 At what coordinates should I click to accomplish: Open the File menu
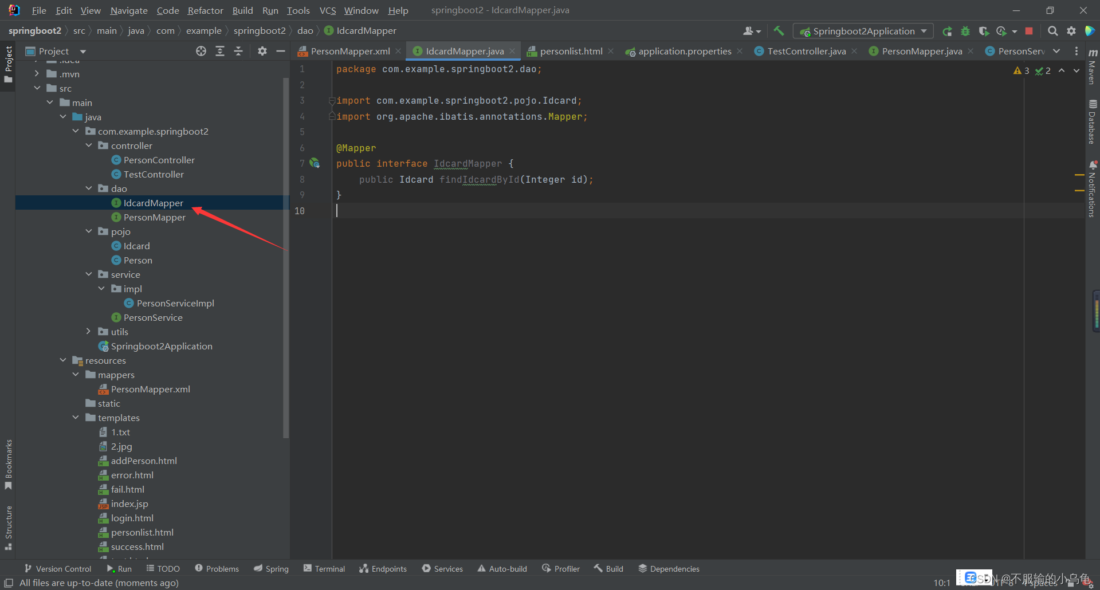coord(39,10)
